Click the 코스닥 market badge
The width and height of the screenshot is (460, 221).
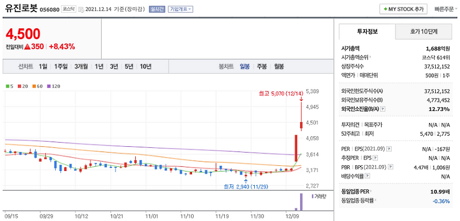(x=68, y=9)
